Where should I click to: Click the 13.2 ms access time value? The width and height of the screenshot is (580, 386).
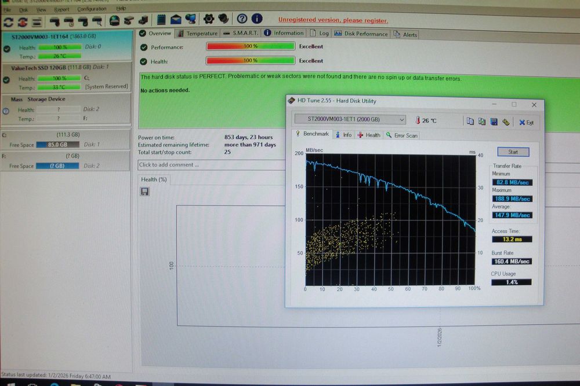[x=512, y=239]
